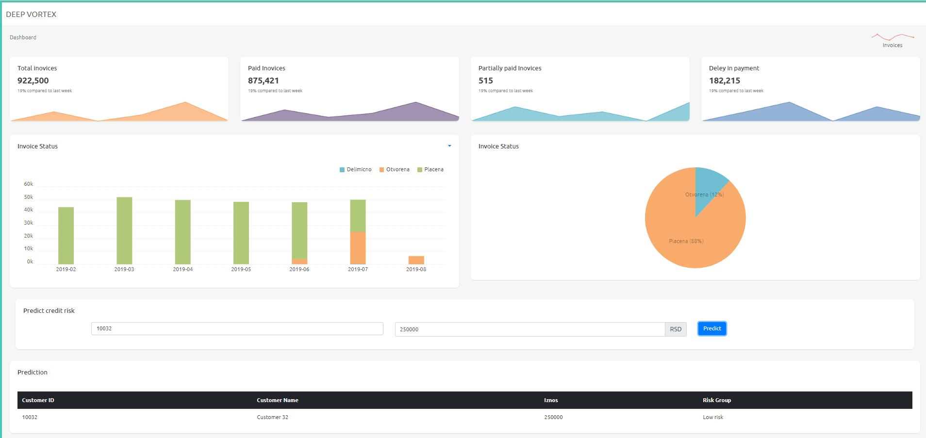
Task: Toggle the Placena legend series
Action: (430, 170)
